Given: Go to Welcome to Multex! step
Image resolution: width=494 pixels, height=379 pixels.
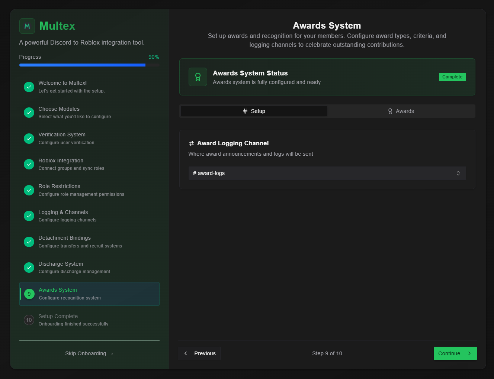Looking at the screenshot, I should (89, 87).
